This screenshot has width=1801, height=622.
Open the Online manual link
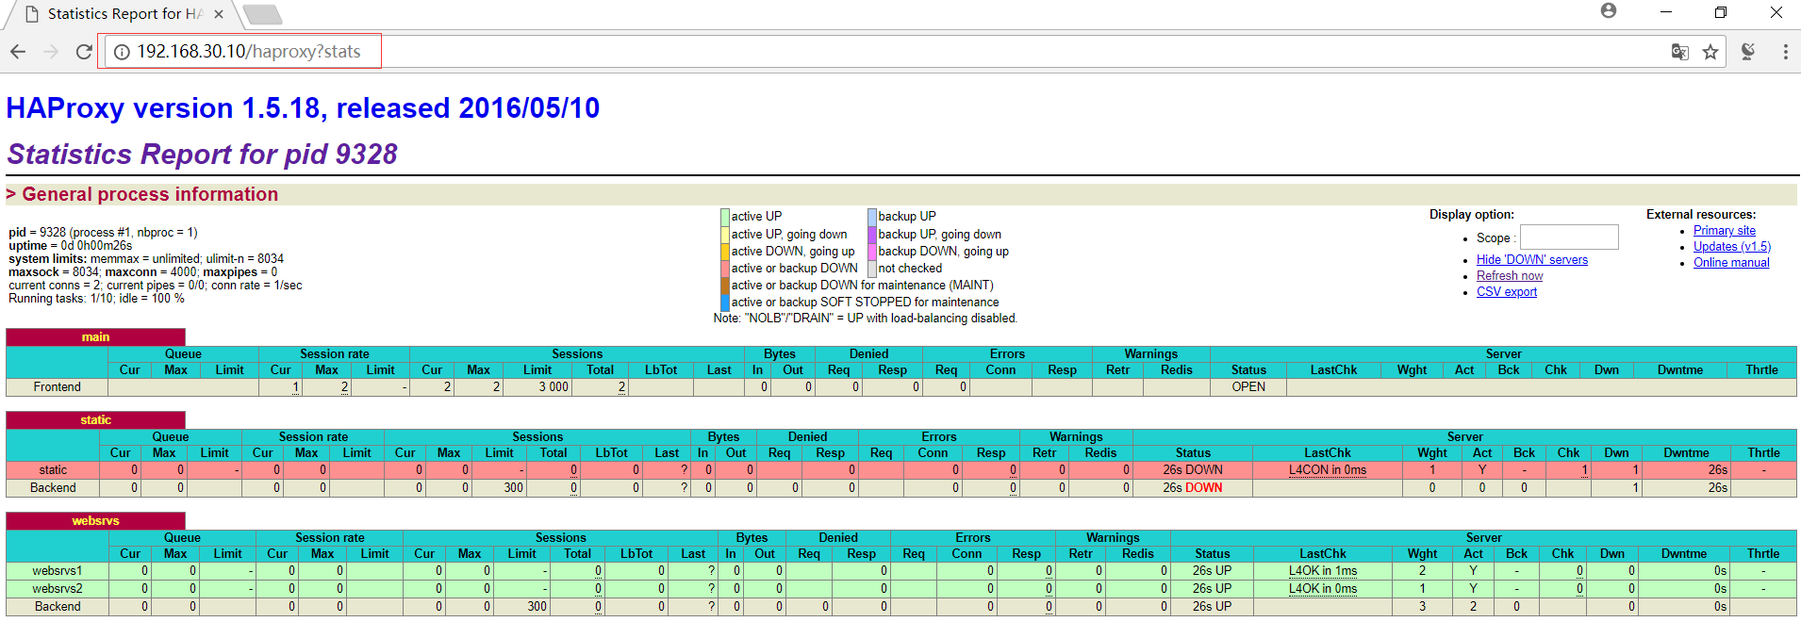click(1731, 263)
